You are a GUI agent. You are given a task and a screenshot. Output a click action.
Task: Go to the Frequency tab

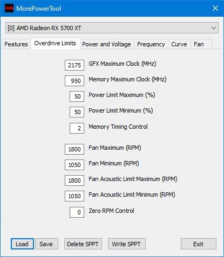[x=151, y=44]
